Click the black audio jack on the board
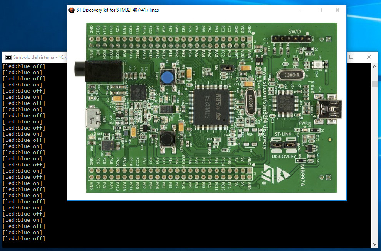This screenshot has width=381, height=251. tap(98, 71)
